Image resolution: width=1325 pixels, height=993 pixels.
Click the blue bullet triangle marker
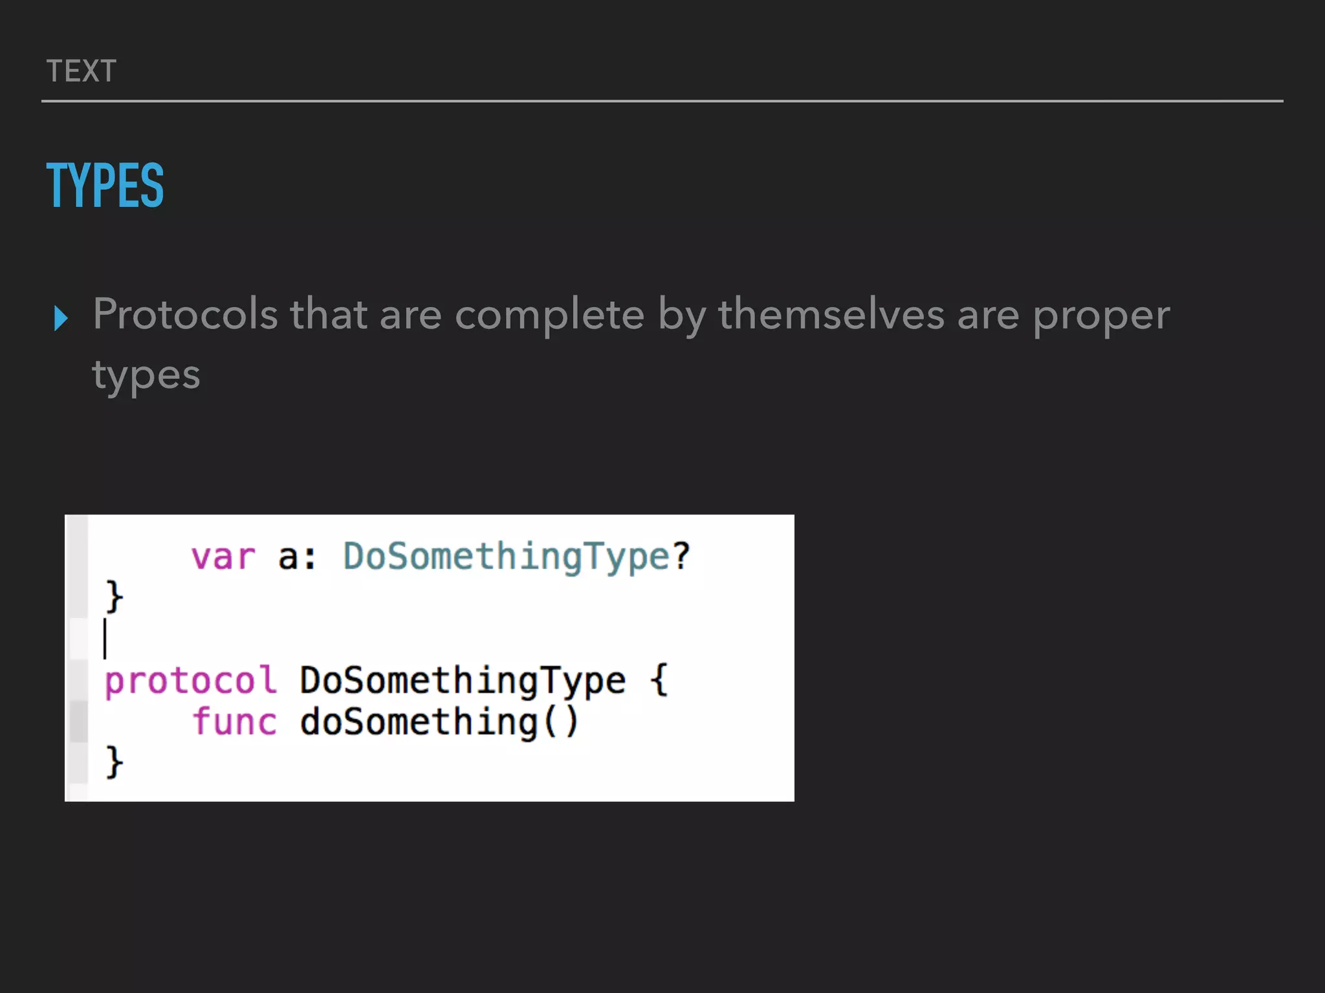(x=61, y=318)
